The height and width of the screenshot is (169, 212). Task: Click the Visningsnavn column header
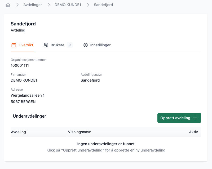click(x=79, y=132)
